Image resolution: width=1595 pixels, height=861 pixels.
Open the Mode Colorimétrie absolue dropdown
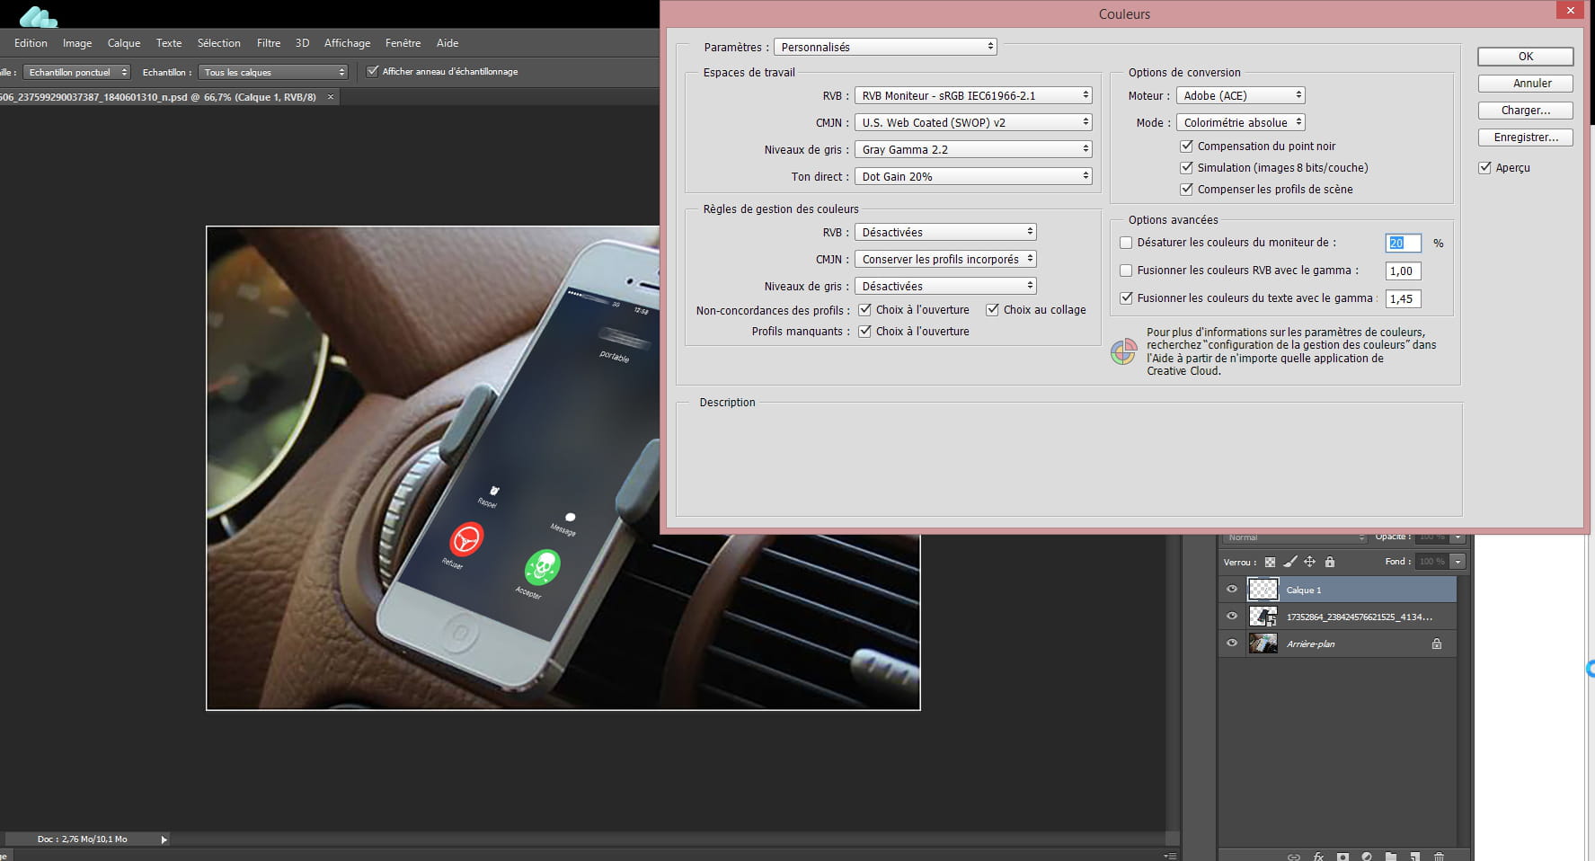pos(1240,122)
